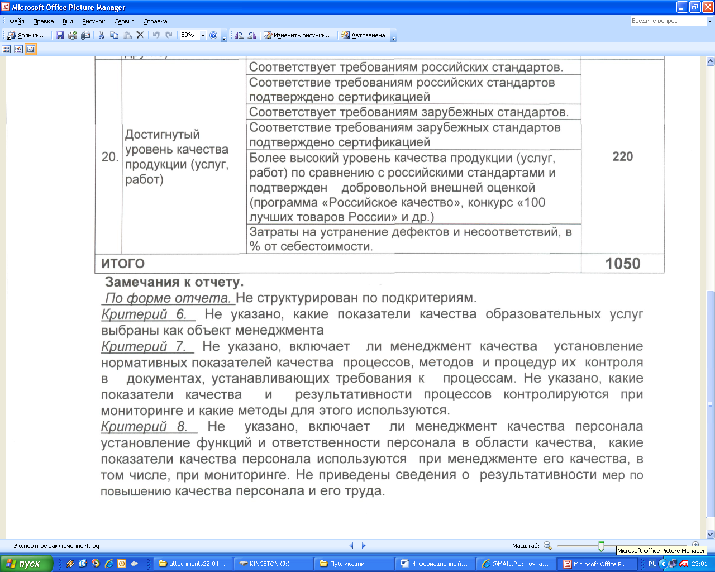The height and width of the screenshot is (572, 715).
Task: Click the Введите вопрос search box
Action: [x=668, y=21]
